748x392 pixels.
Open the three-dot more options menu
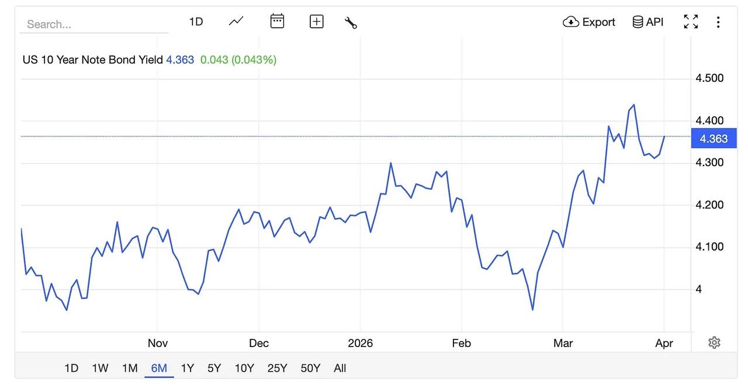718,22
